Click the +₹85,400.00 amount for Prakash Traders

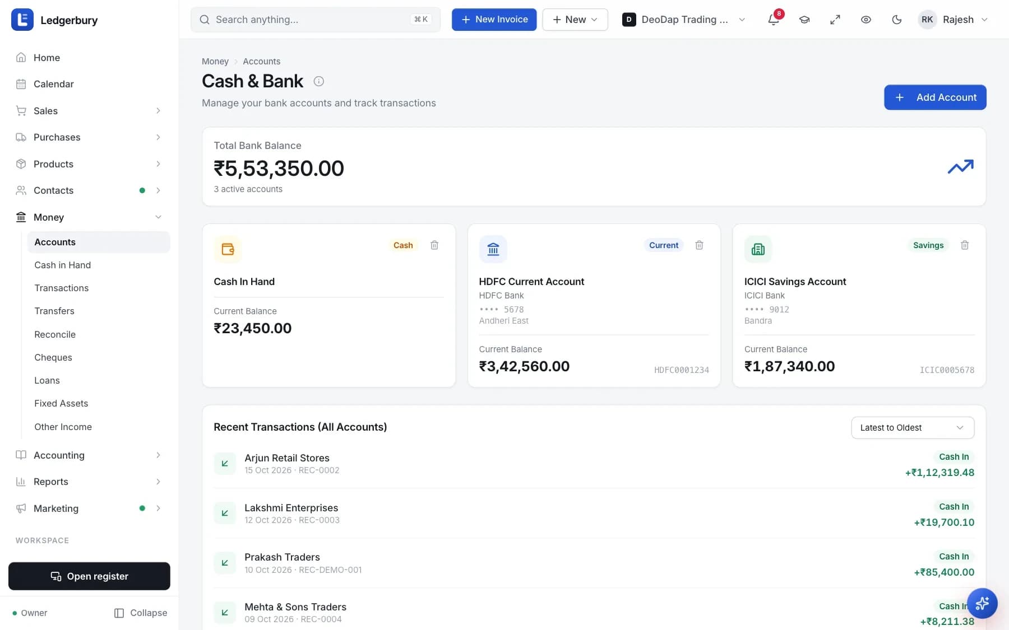click(944, 572)
